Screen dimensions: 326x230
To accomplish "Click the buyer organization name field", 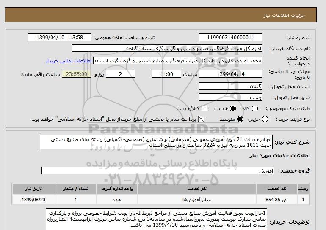I will (x=167, y=49).
